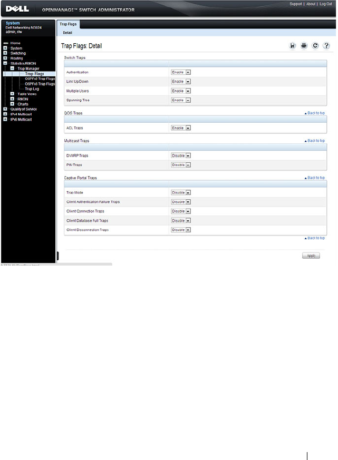Screen dimensions: 338x460
Task: Select the Detail sub-tab
Action: 67,33
